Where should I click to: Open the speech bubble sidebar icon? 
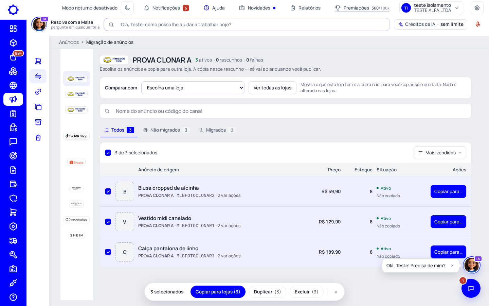[13, 142]
